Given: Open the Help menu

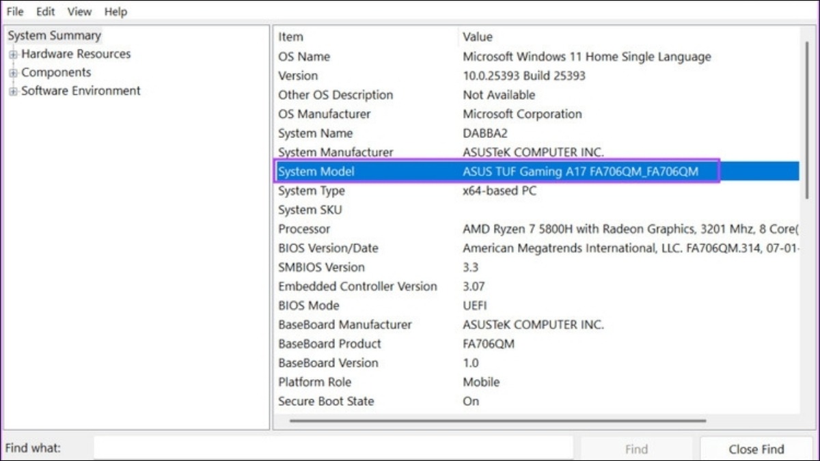Looking at the screenshot, I should pyautogui.click(x=115, y=12).
